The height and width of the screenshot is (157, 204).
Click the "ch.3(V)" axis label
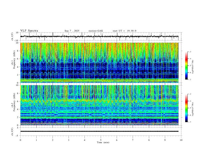pos(12,132)
